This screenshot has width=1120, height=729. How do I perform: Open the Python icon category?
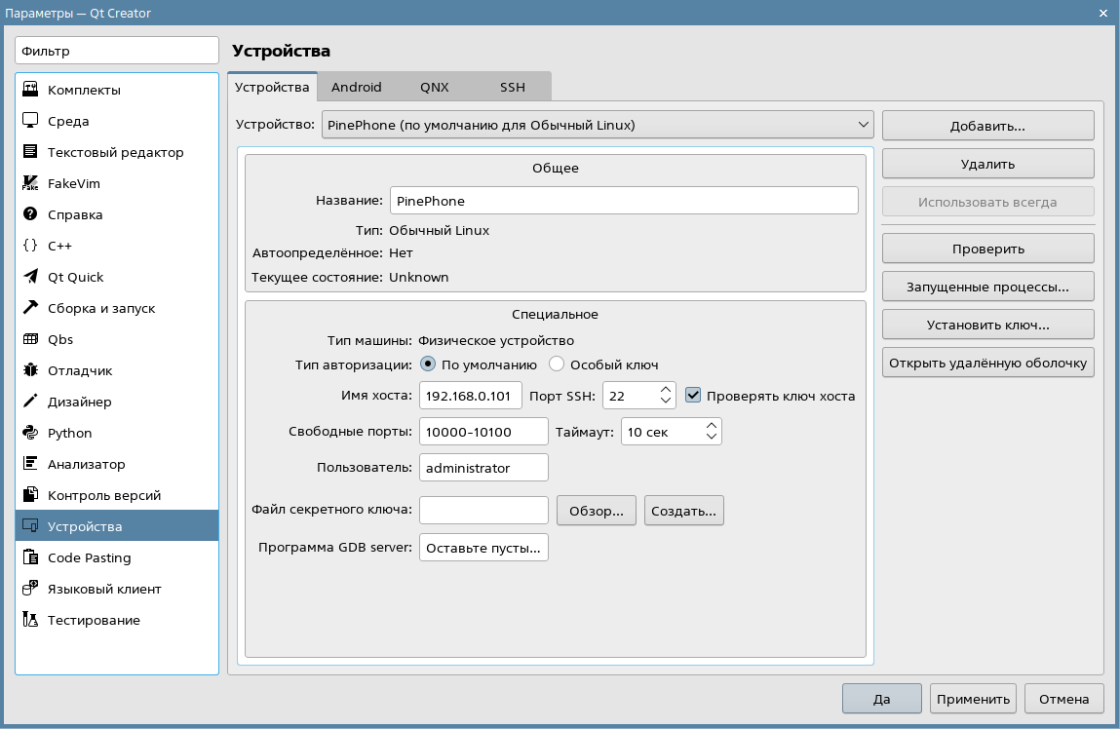(x=30, y=433)
